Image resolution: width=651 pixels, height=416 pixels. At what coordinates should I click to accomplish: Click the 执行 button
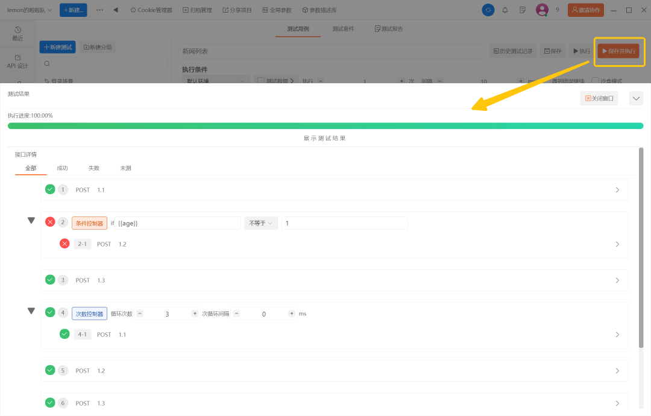pyautogui.click(x=582, y=51)
